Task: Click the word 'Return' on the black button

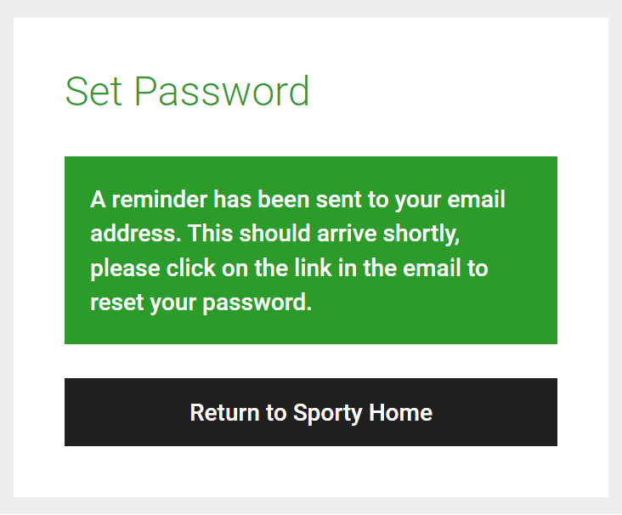Action: coord(224,412)
